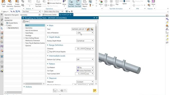Click the animation Speed slider handle
The height and width of the screenshot is (95, 169).
click(124, 1)
